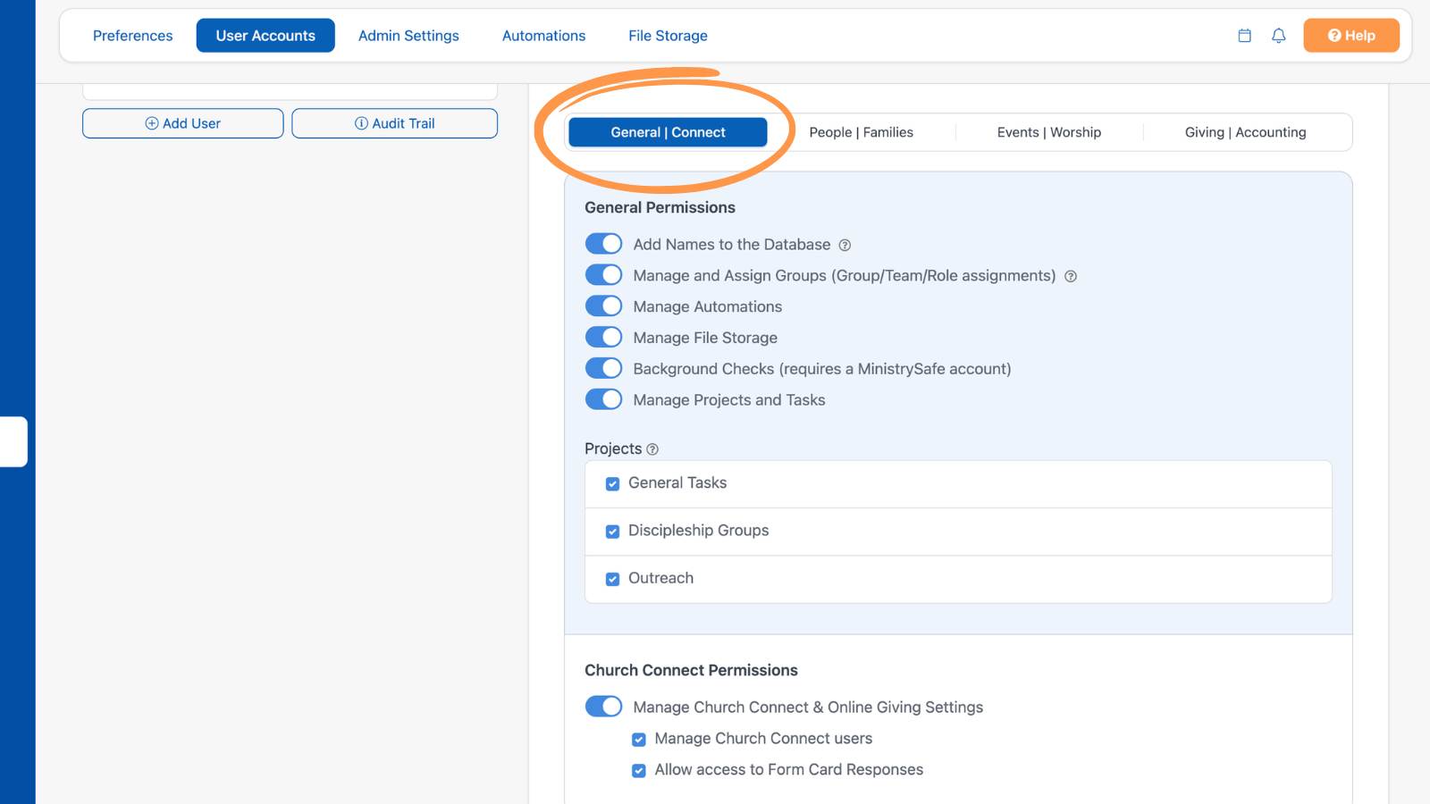This screenshot has height=804, width=1430.
Task: Switch to File Storage tab
Action: click(668, 36)
